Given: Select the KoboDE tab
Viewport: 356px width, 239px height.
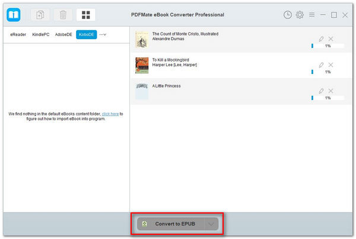Looking at the screenshot, I should (x=87, y=35).
